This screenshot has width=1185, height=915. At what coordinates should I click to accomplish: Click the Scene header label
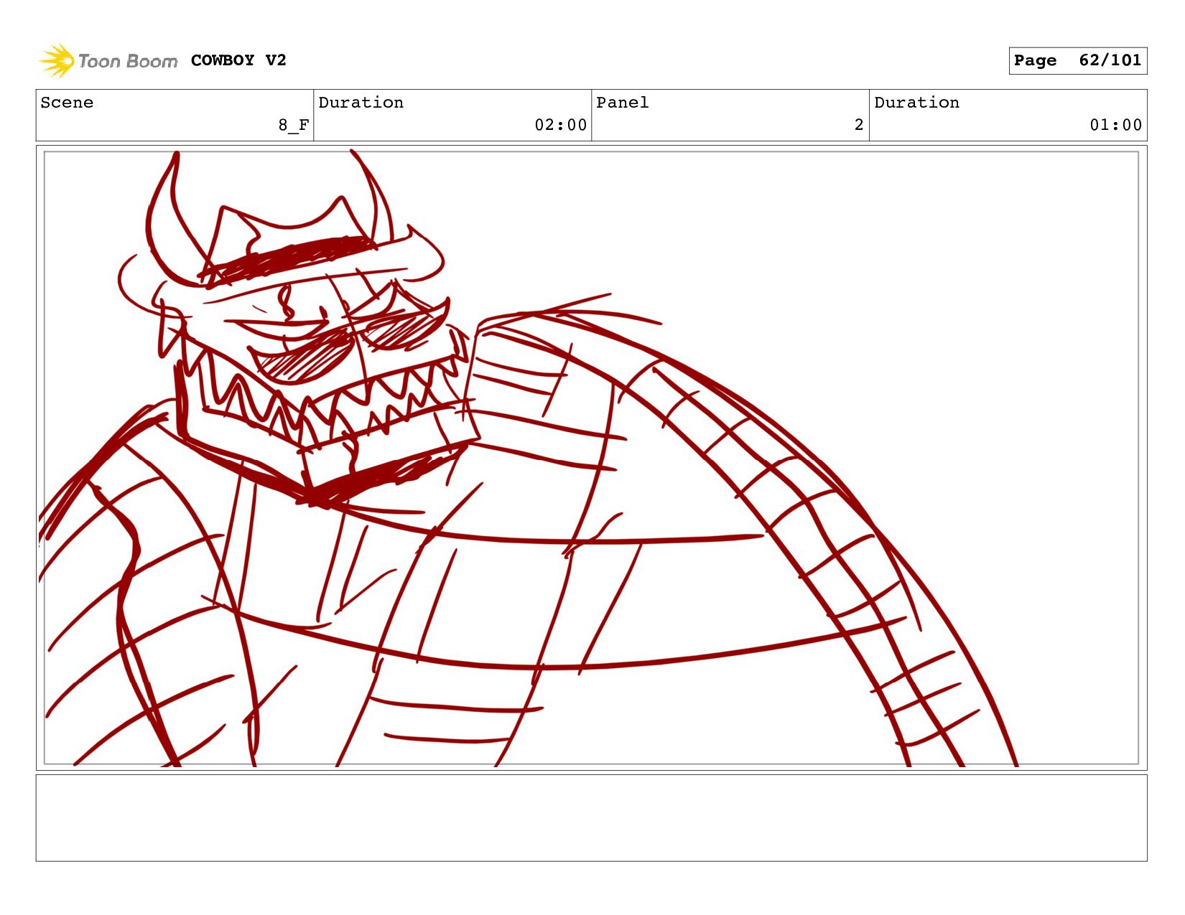click(x=67, y=103)
